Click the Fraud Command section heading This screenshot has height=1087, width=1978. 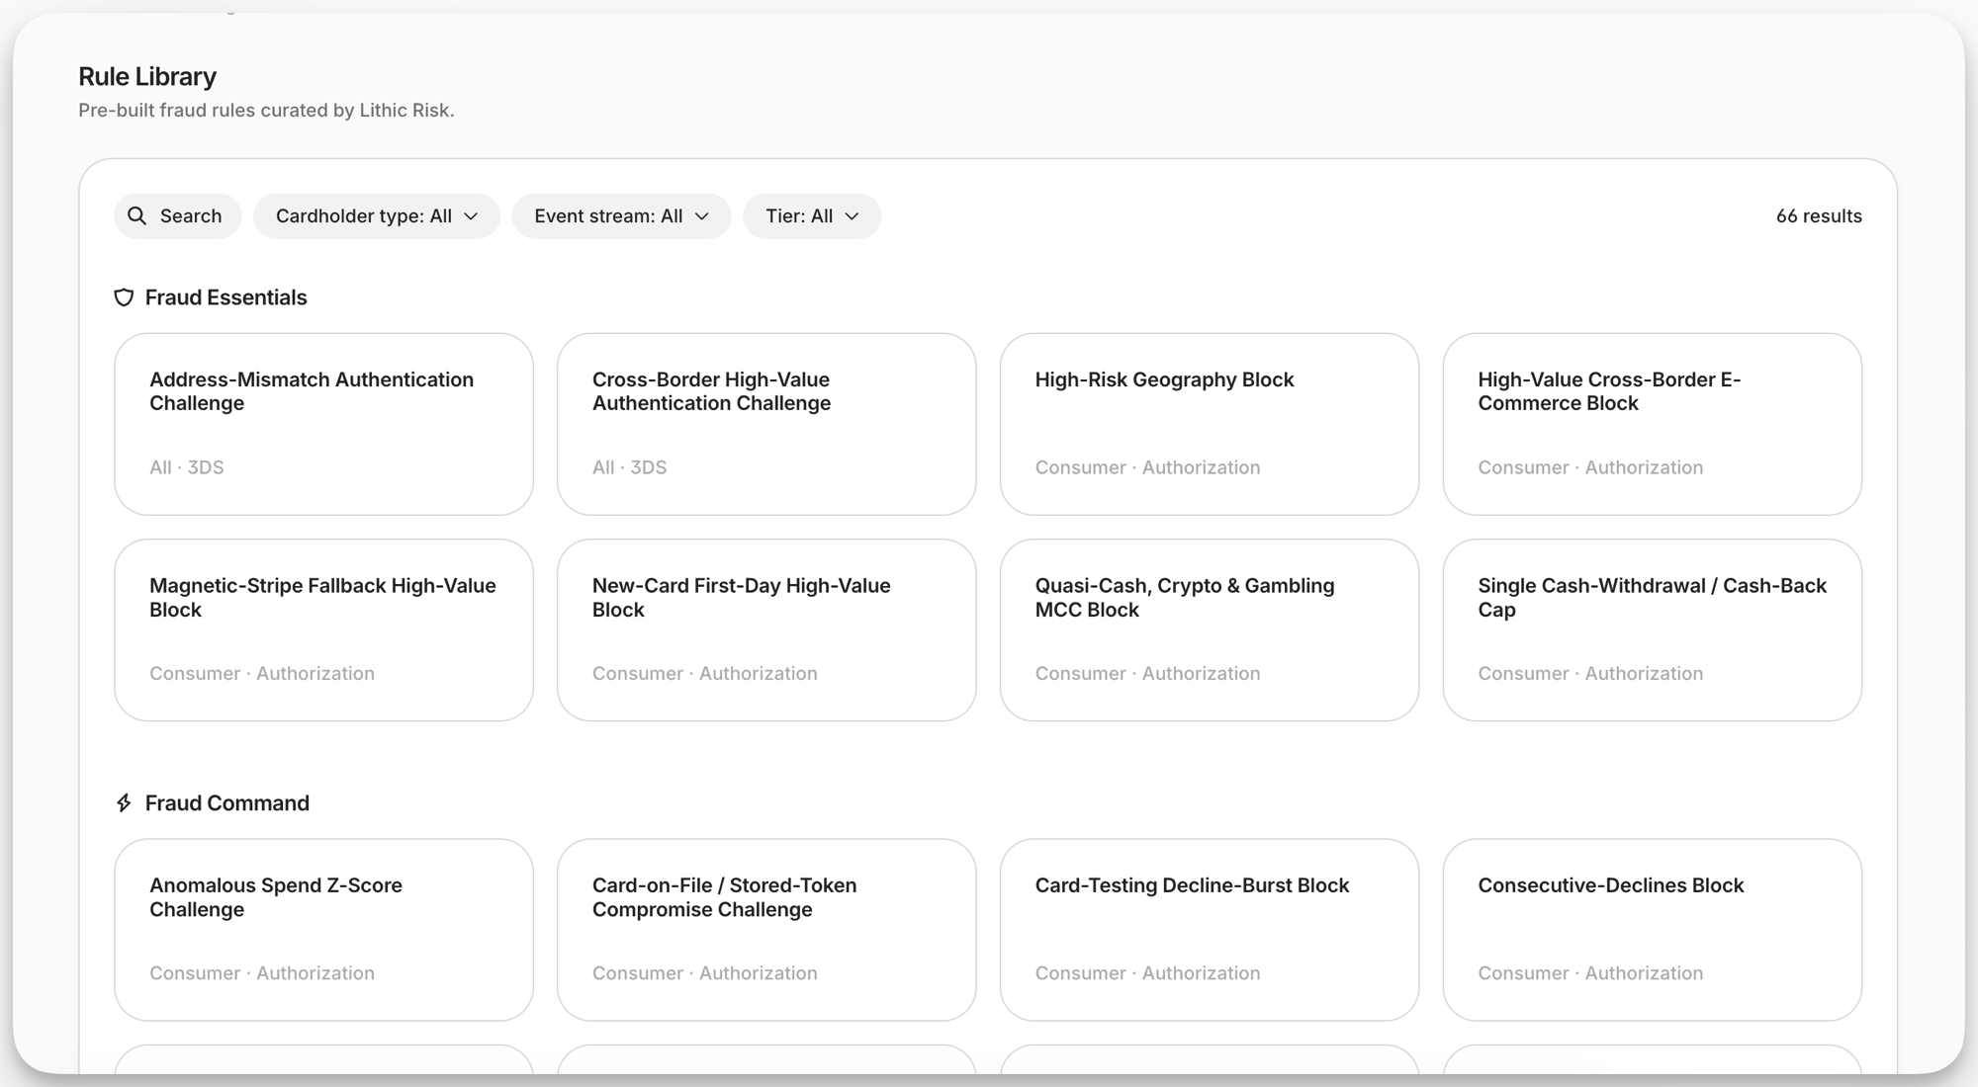pyautogui.click(x=226, y=803)
